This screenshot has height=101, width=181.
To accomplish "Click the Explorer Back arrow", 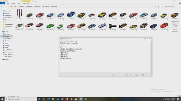I will (x=2, y=6).
